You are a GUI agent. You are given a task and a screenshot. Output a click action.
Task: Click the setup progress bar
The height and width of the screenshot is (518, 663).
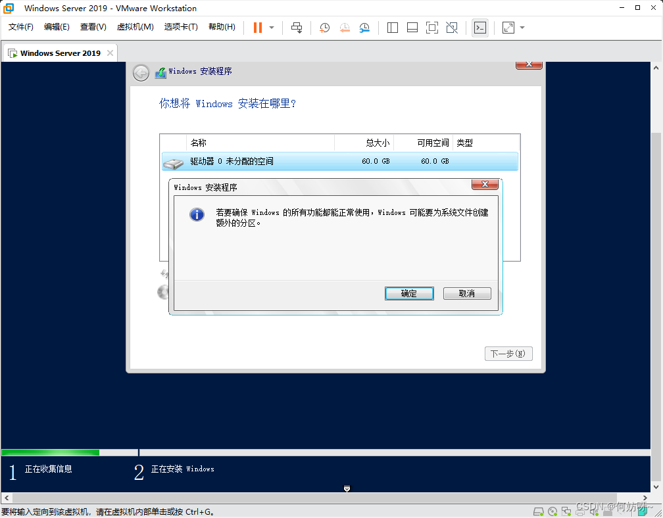click(x=326, y=452)
